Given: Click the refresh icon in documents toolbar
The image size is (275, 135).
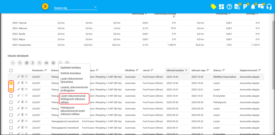Looking at the screenshot, I should [x=20, y=63].
